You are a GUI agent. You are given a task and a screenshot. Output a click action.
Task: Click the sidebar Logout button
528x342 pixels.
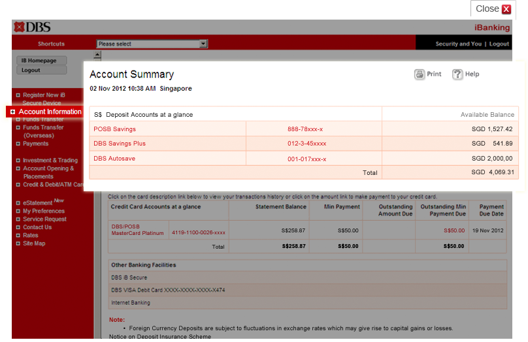[x=41, y=70]
